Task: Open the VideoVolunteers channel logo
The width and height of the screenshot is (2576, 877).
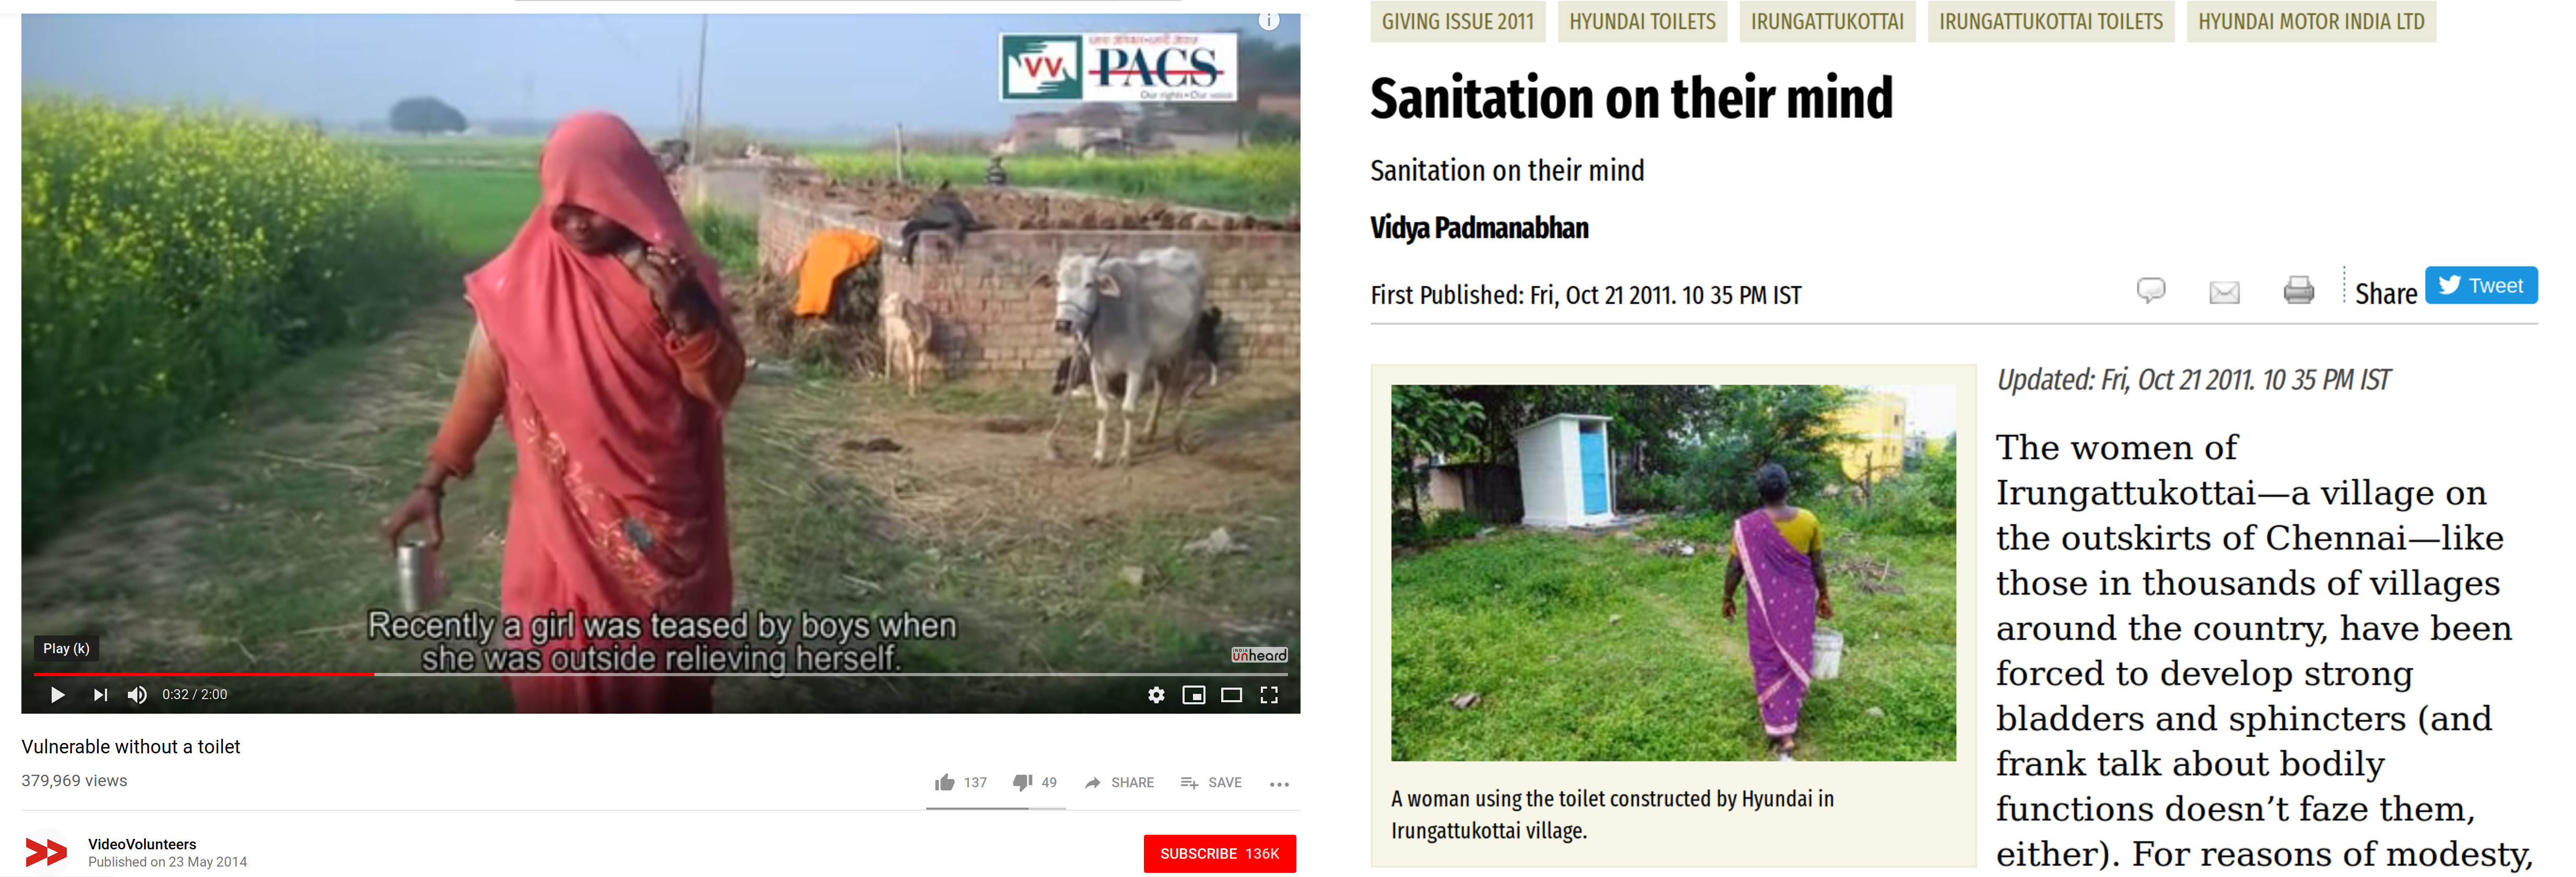Action: pyautogui.click(x=46, y=852)
